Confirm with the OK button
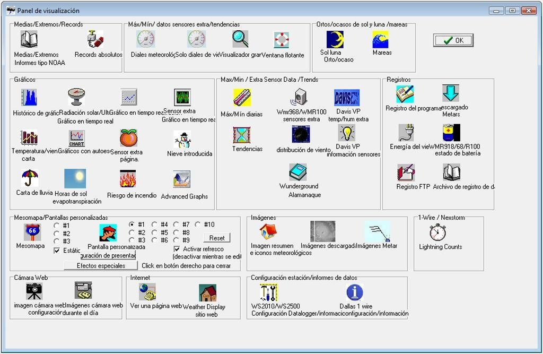The width and height of the screenshot is (543, 354). click(453, 40)
